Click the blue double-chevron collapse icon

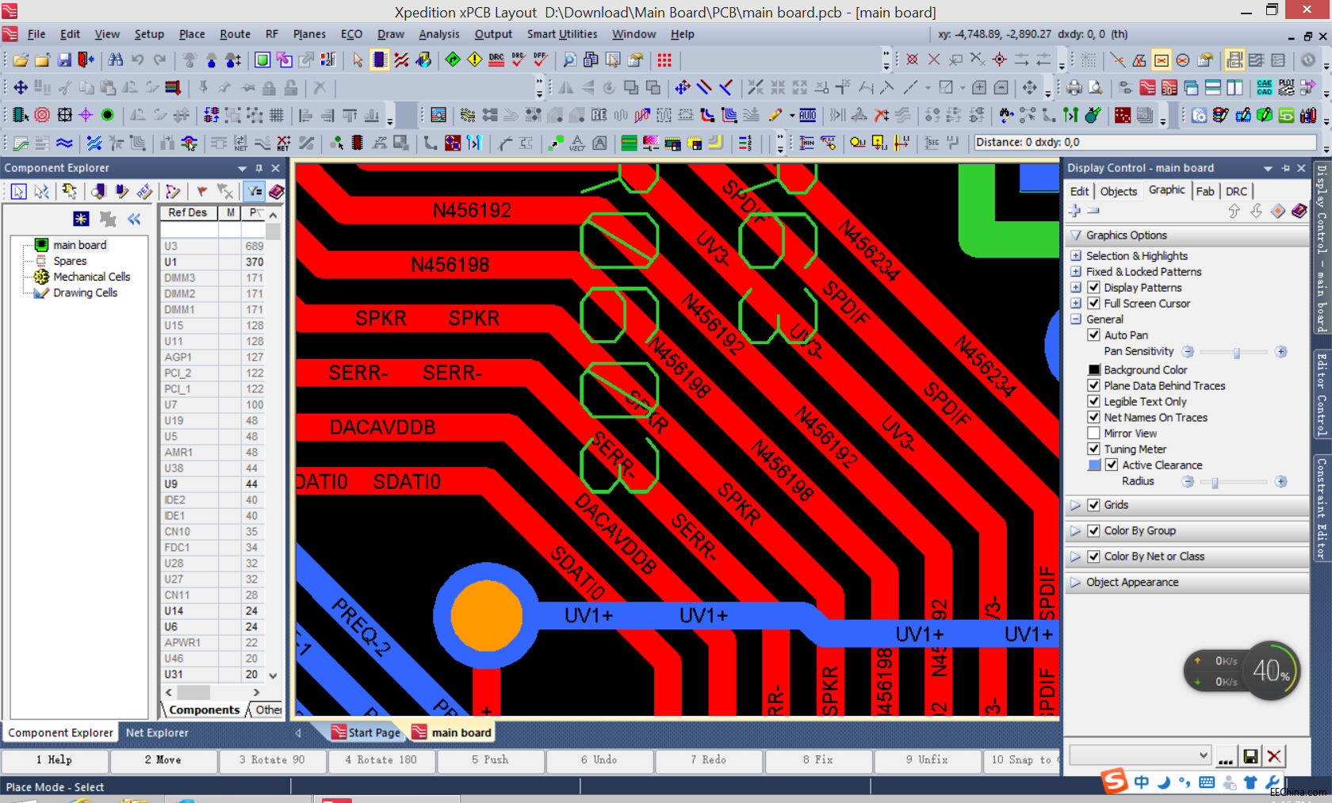click(x=134, y=219)
